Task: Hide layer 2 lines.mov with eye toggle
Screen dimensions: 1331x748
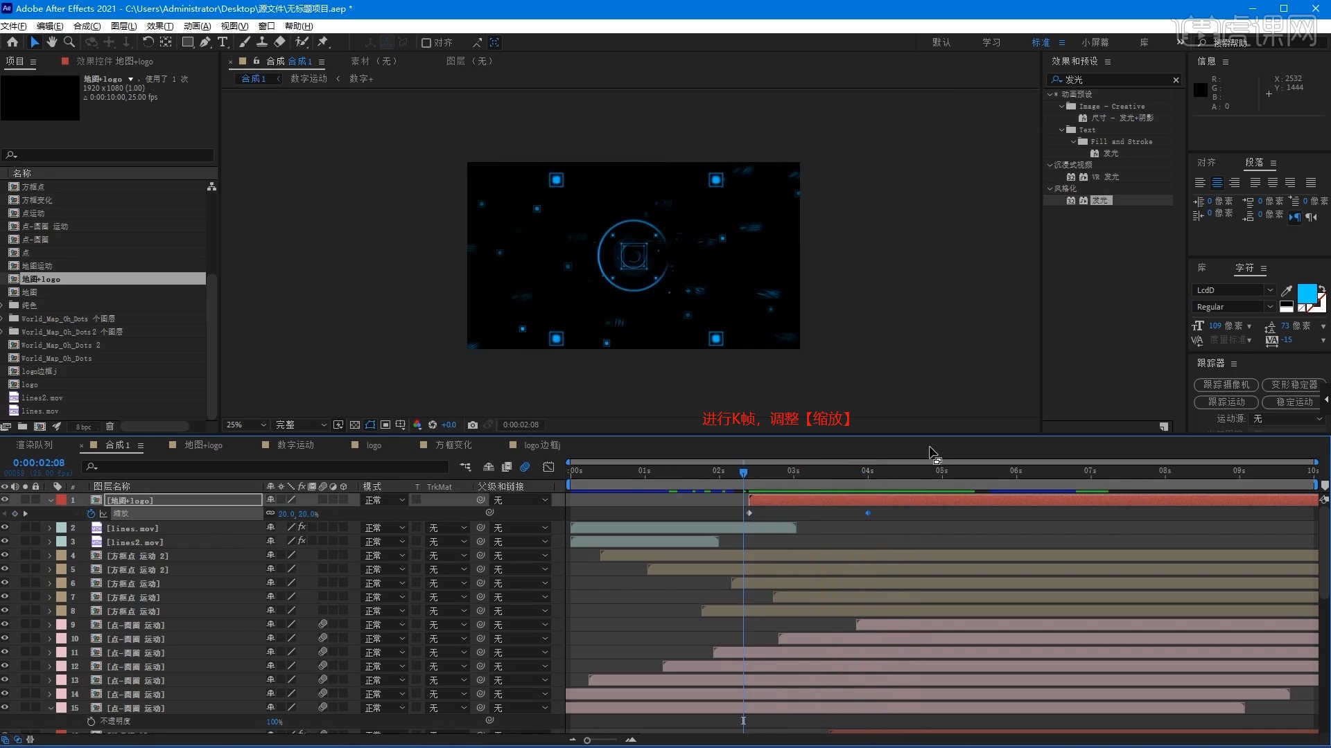Action: (x=5, y=528)
